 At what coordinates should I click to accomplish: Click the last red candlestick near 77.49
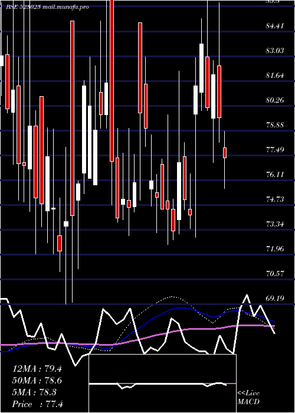[225, 153]
